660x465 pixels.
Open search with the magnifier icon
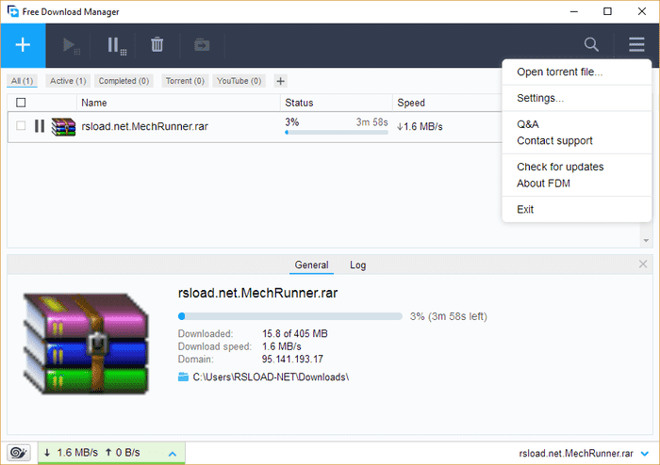point(591,45)
